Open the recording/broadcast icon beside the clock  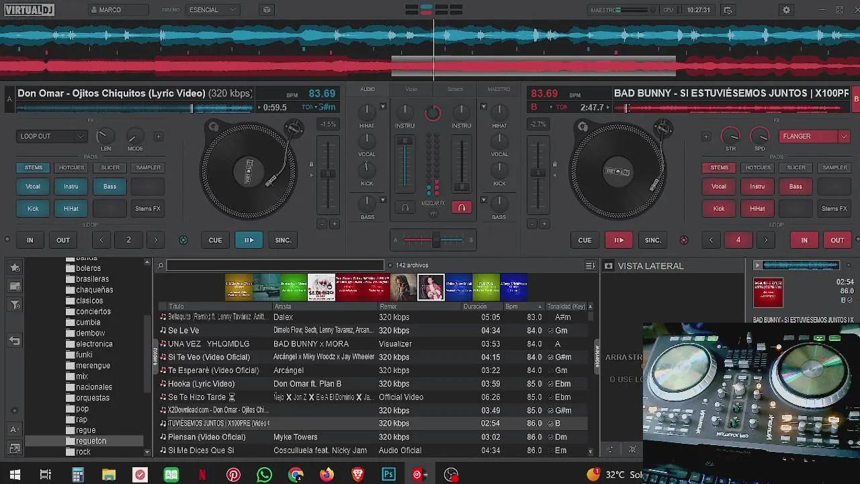click(x=728, y=10)
